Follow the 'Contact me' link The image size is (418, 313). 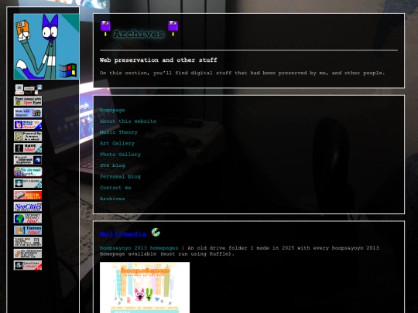[115, 188]
